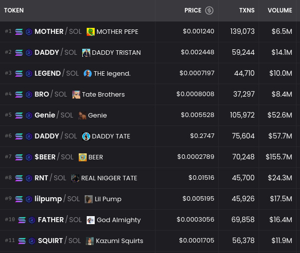300x253 pixels.
Task: Open the BRO / SOL pair
Action: coord(51,94)
